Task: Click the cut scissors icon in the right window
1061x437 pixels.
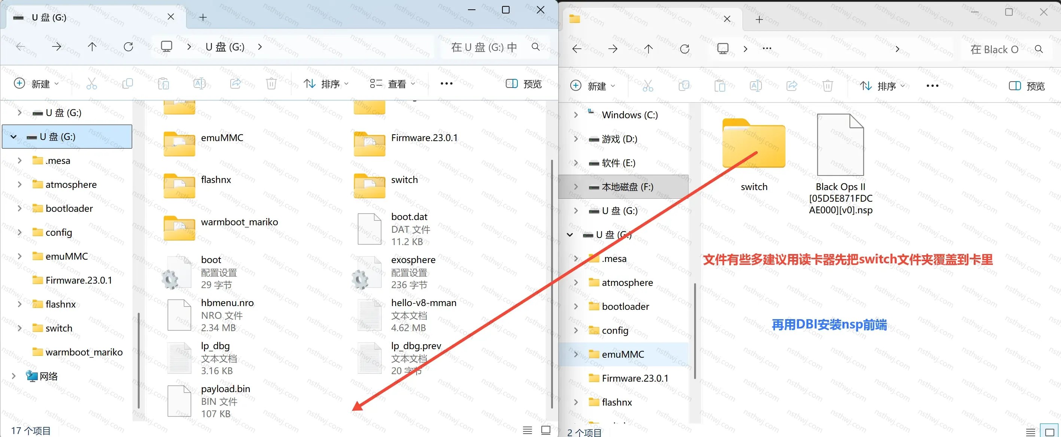Action: click(x=648, y=86)
